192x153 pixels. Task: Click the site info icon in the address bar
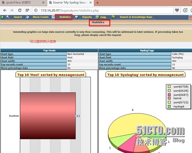click(x=36, y=10)
